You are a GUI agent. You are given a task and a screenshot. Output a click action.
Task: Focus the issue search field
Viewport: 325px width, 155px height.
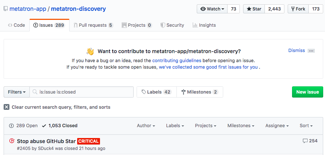tap(82, 92)
